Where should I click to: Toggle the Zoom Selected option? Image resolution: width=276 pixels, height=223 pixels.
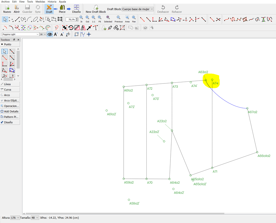click(x=108, y=18)
